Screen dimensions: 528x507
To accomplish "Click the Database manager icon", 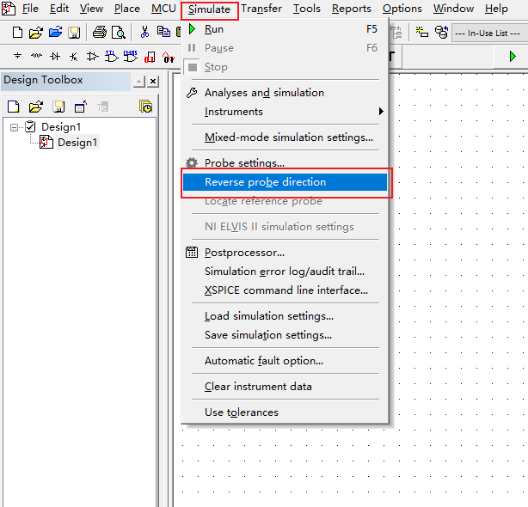I will pos(441,33).
